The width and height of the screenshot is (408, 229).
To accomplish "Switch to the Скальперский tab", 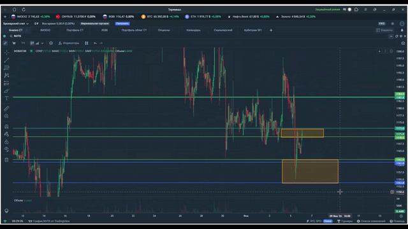I will click(223, 30).
